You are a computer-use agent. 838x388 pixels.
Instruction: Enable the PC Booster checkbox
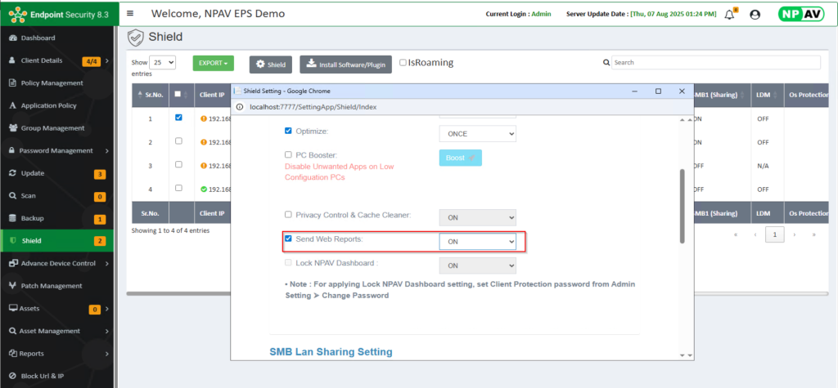[x=288, y=155]
